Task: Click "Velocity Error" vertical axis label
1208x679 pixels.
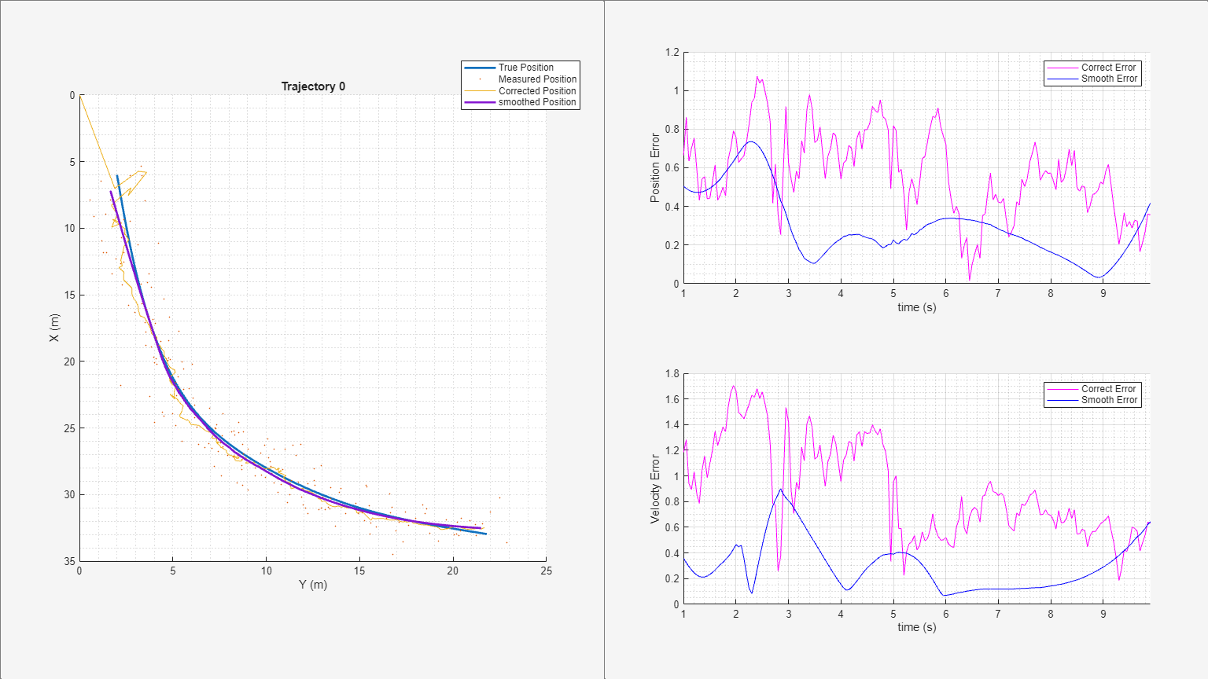Action: coord(655,488)
